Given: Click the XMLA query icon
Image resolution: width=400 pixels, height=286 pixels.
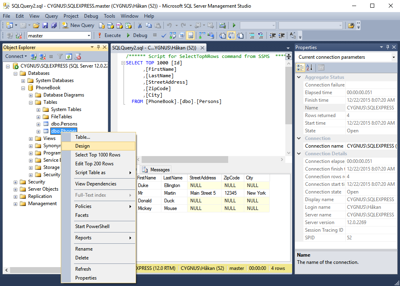Looking at the screenshot, I should [128, 25].
